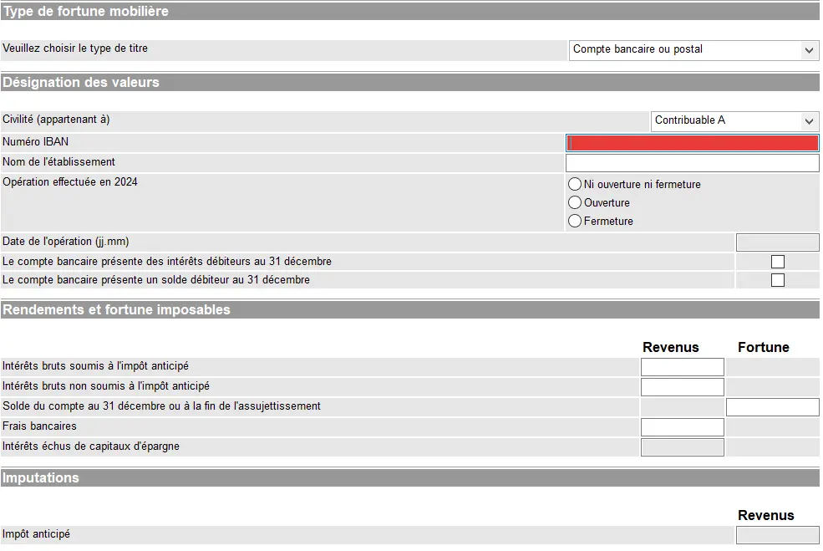Click the 'Imputations' section header
The width and height of the screenshot is (823, 551).
click(x=41, y=478)
